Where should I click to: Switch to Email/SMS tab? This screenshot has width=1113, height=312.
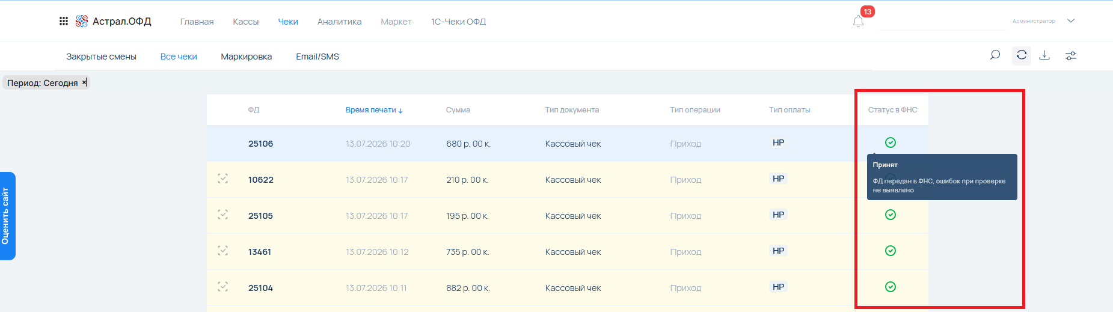tap(317, 57)
